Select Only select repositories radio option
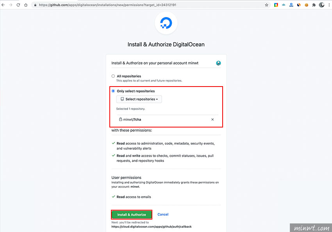This screenshot has width=332, height=232. pos(113,91)
